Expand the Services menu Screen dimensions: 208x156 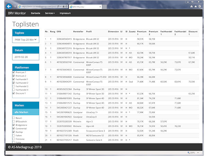[50, 13]
